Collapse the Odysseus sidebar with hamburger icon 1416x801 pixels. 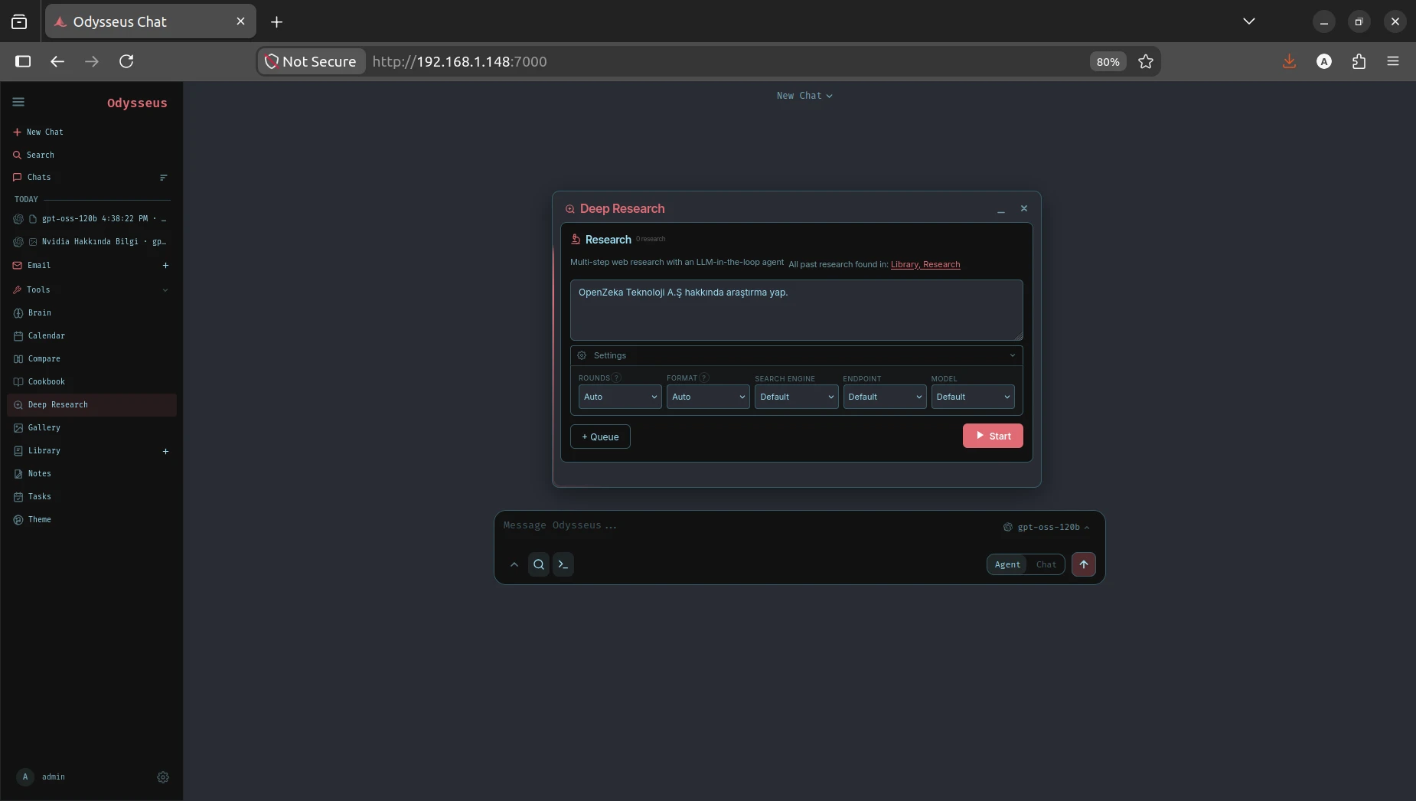coord(18,102)
